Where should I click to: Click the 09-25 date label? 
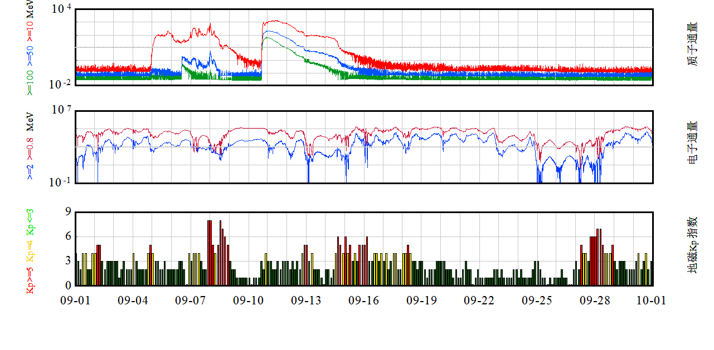537,300
